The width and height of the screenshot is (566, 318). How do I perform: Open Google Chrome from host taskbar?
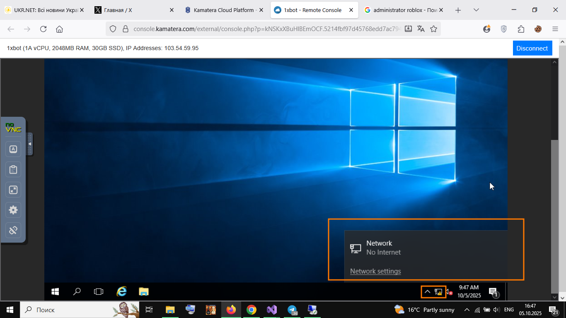[x=251, y=310]
